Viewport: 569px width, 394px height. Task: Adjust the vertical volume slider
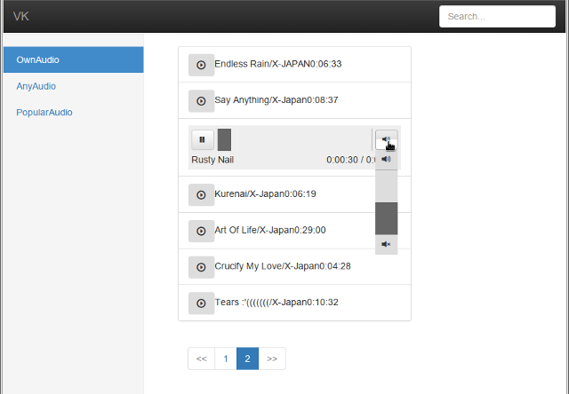(386, 202)
